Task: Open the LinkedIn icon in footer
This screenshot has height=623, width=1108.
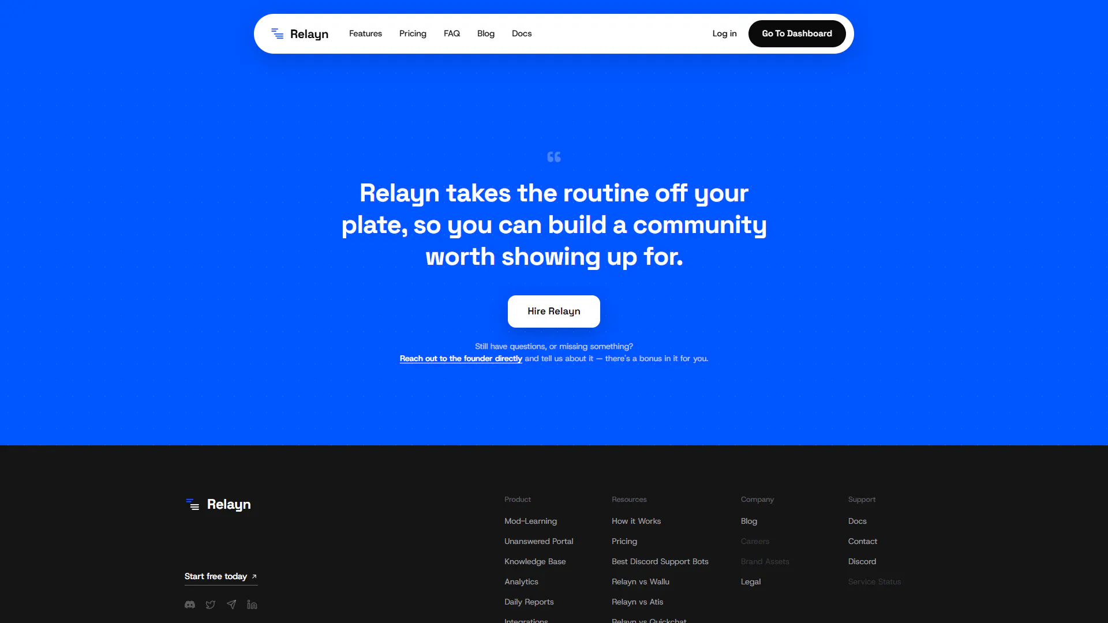Action: click(252, 605)
